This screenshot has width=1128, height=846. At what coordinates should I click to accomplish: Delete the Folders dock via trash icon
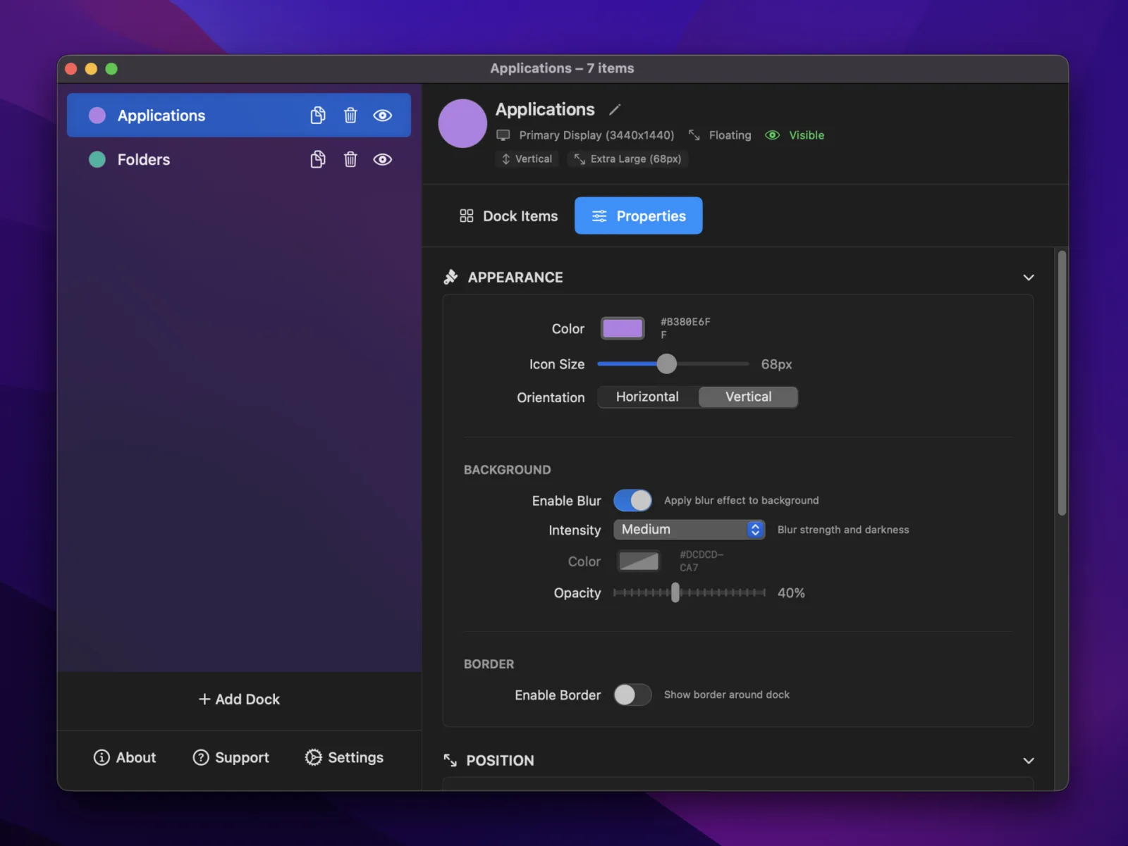coord(350,159)
